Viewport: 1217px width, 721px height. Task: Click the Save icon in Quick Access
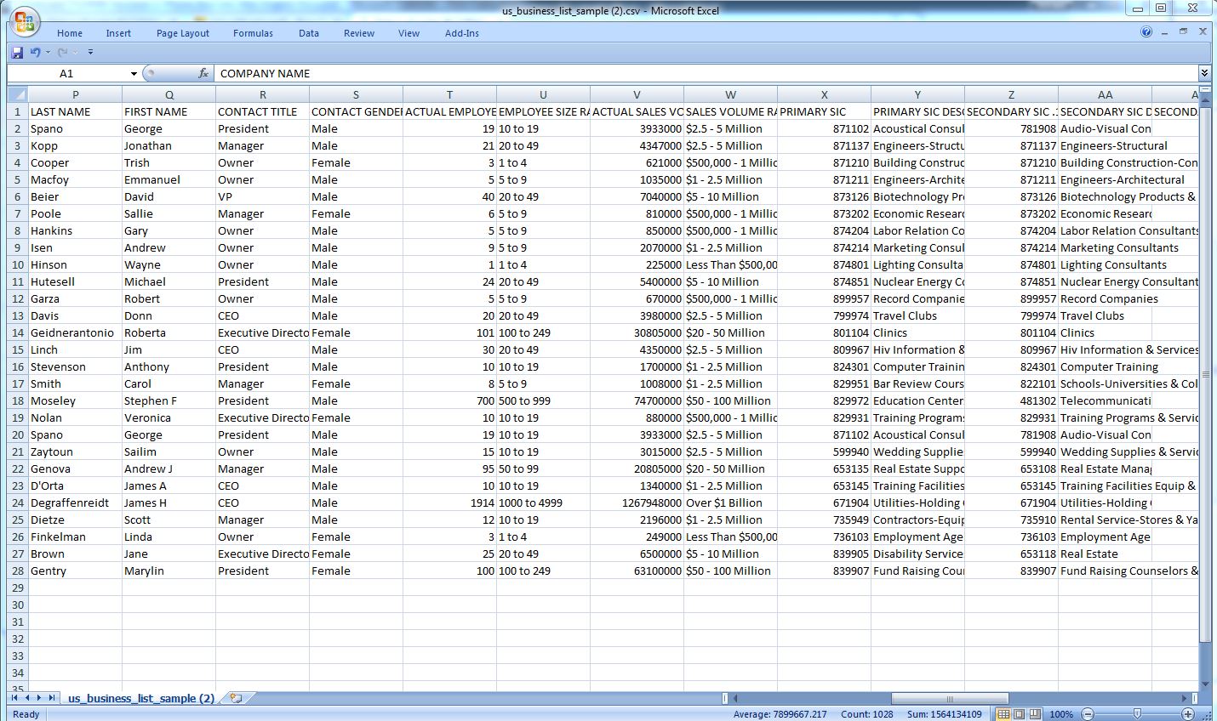point(16,53)
